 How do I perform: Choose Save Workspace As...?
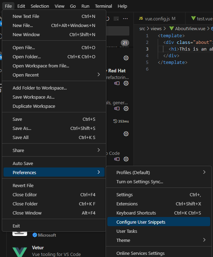click(54, 97)
